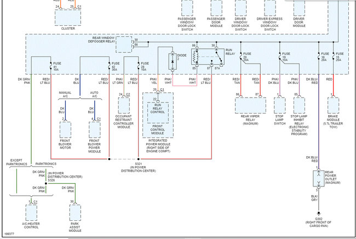The height and width of the screenshot is (239, 356).
Task: Select the INTEGRATED POWER MODULE label
Action: click(158, 146)
